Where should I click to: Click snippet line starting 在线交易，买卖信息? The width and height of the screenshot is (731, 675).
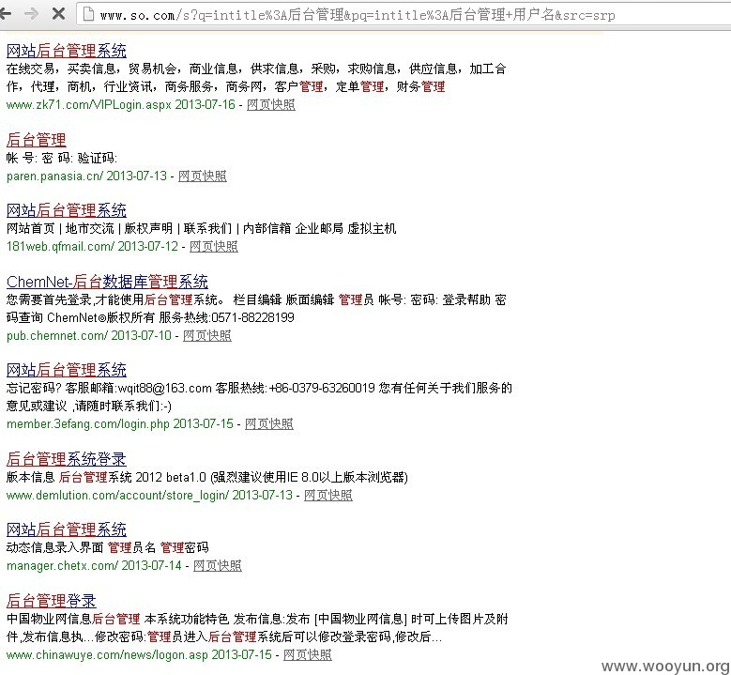coord(256,69)
